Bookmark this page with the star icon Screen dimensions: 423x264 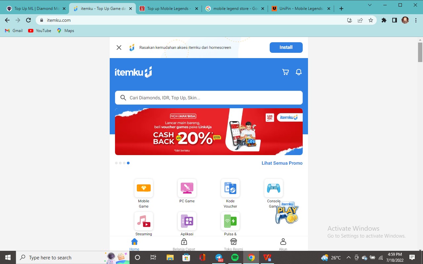click(x=371, y=20)
